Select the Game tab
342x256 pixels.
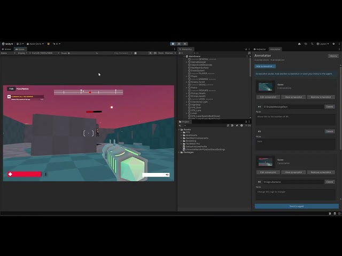point(20,49)
